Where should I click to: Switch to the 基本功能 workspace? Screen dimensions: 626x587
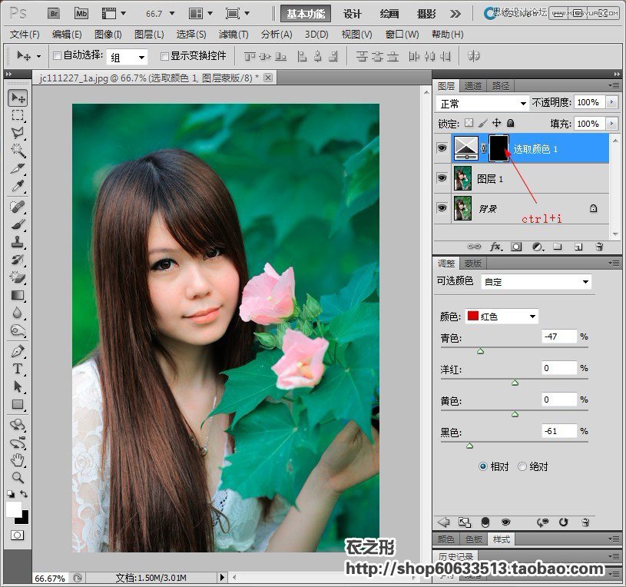[x=306, y=14]
